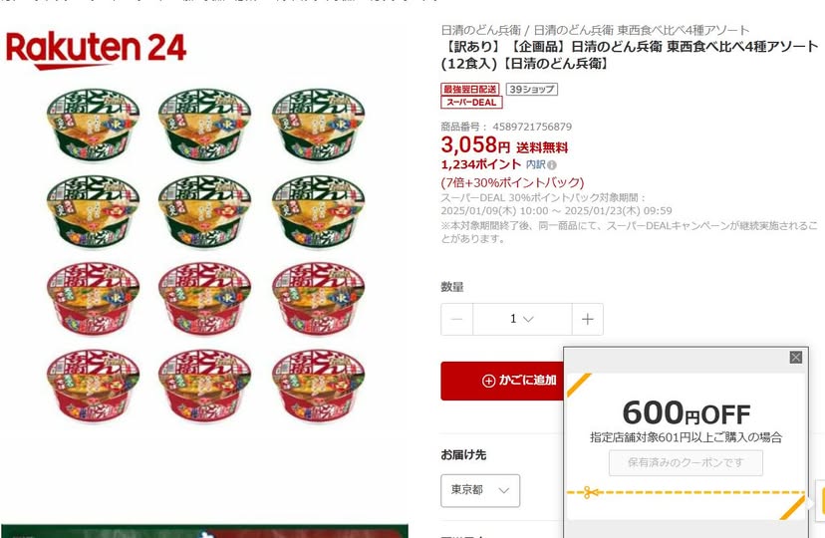This screenshot has height=538, width=825.
Task: Open the 内訳 points breakdown link
Action: (536, 164)
